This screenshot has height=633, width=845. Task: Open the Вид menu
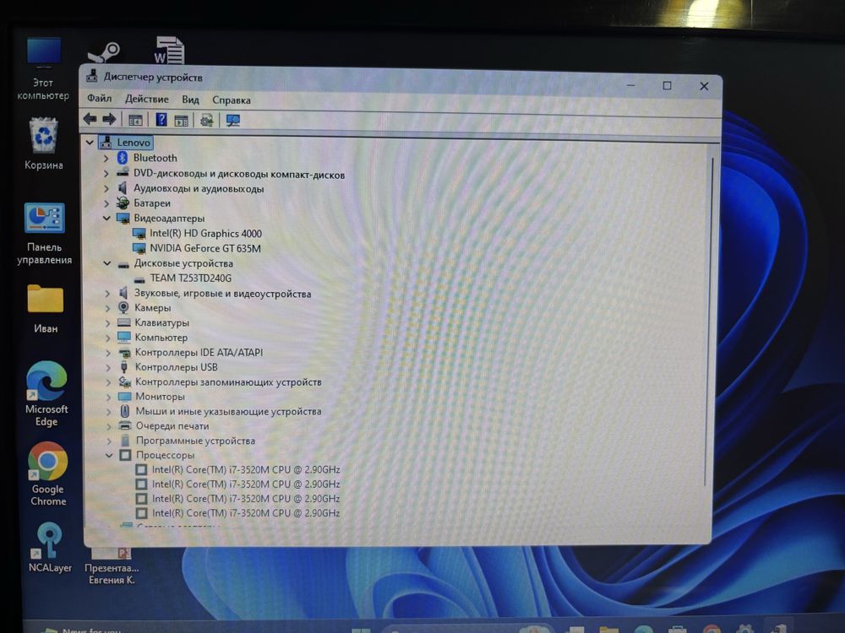click(x=190, y=100)
